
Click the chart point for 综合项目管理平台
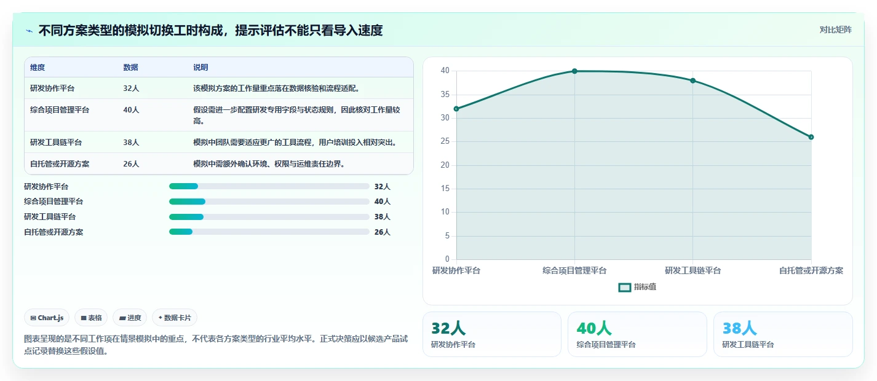(574, 71)
